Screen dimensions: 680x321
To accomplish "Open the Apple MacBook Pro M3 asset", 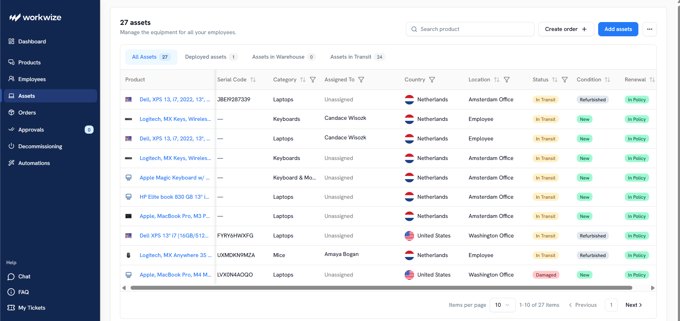I will coord(175,216).
